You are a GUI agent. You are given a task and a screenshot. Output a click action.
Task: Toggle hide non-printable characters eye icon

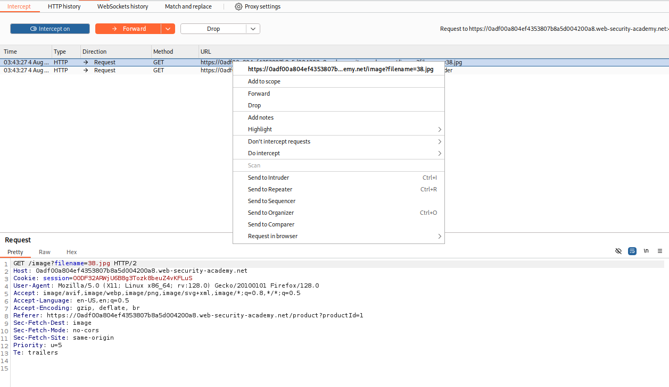pos(618,251)
